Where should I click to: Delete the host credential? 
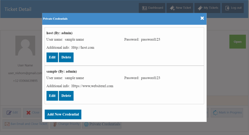(x=66, y=57)
